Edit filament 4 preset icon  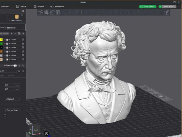point(23,43)
